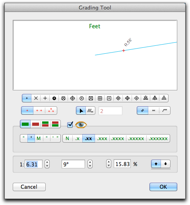Select the boxed X square marker symbol
The height and width of the screenshot is (205, 190).
(x=91, y=98)
